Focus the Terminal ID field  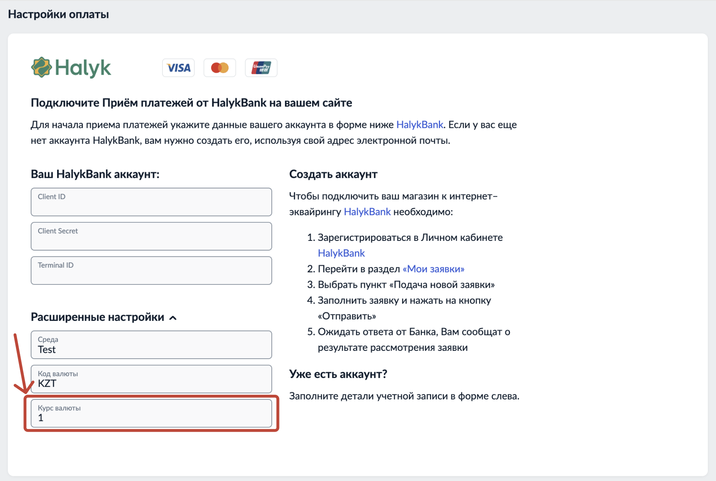tap(151, 270)
